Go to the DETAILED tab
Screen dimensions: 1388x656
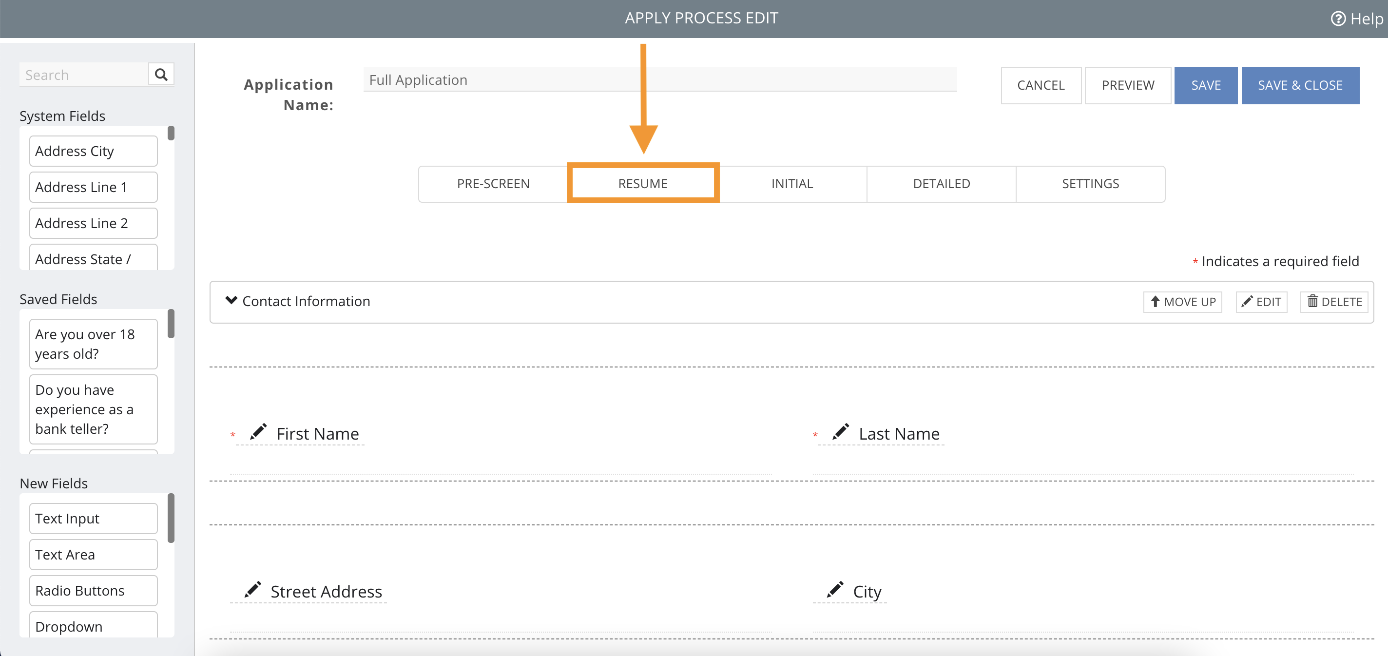click(x=941, y=184)
